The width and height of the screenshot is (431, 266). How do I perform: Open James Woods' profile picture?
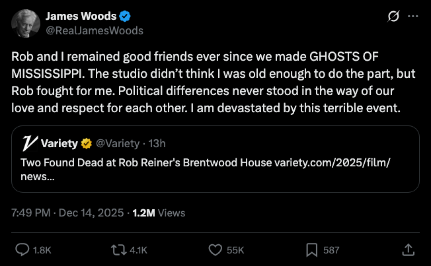click(x=24, y=24)
